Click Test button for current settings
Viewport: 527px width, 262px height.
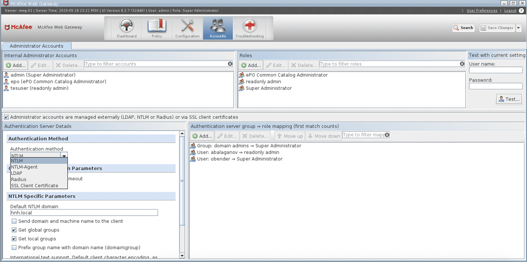click(x=509, y=99)
